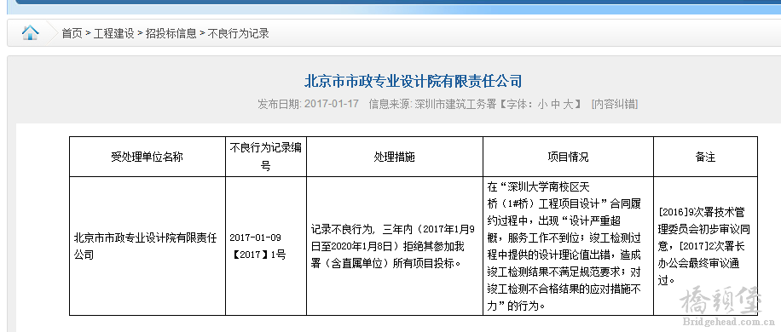Open 招投标信息 breadcrumb link

point(171,34)
